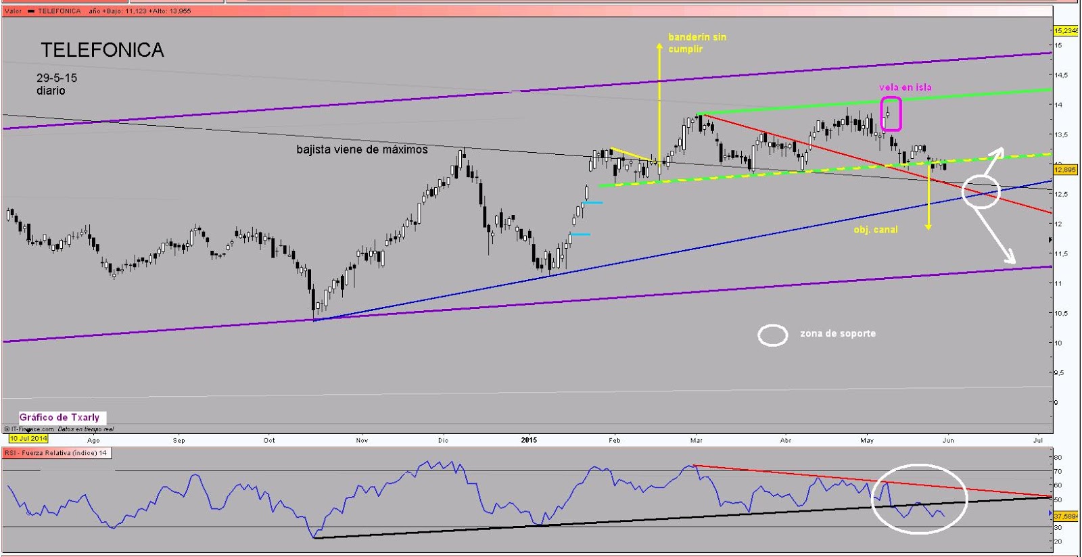1082x557 pixels.
Task: Click the 'Oct' month label on time axis
Action: pos(269,440)
